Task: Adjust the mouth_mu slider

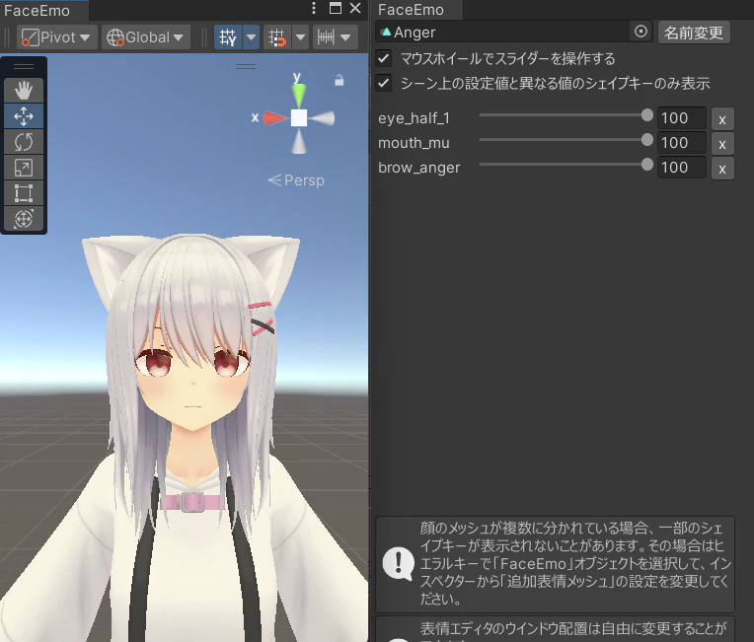Action: tap(565, 140)
